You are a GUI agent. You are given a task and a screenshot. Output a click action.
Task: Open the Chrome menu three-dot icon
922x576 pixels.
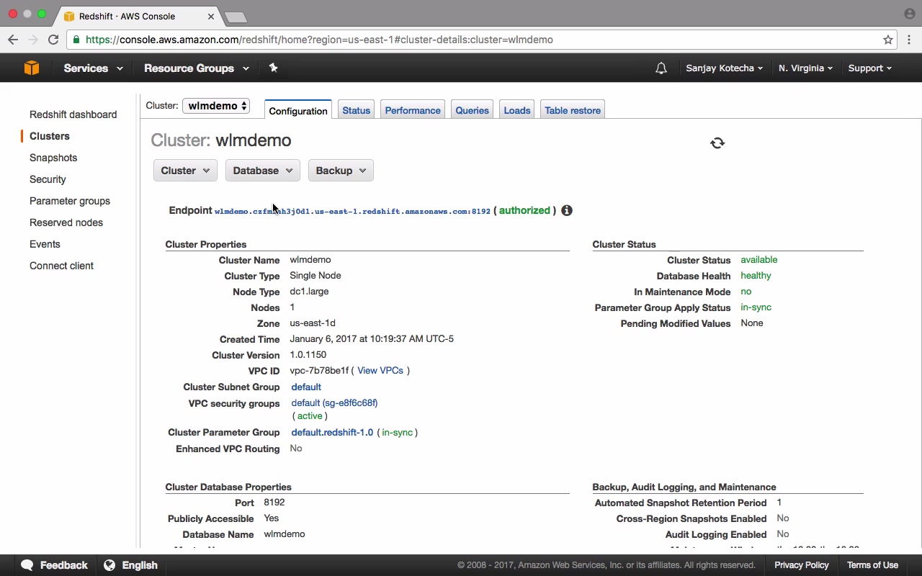point(909,40)
